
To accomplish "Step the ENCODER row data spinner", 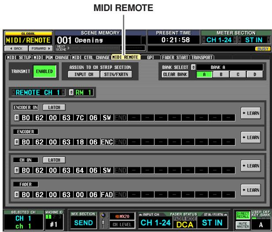I will [x=17, y=142].
